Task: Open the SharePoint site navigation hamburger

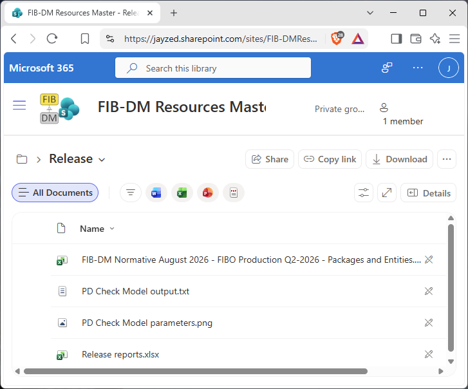Action: [x=19, y=105]
